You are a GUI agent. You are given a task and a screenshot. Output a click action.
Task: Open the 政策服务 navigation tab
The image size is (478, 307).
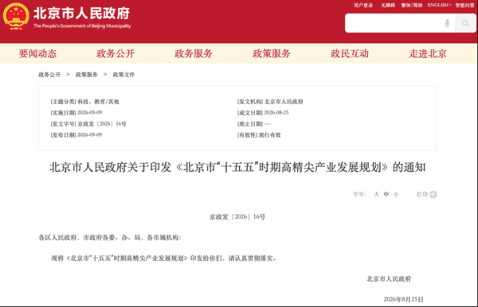[x=272, y=53]
